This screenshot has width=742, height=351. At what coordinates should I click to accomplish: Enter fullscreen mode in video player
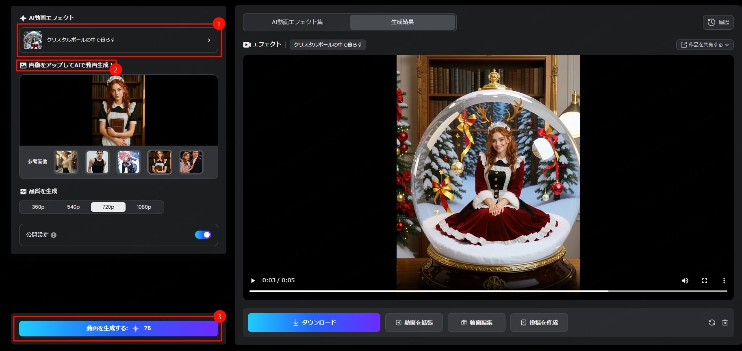705,281
